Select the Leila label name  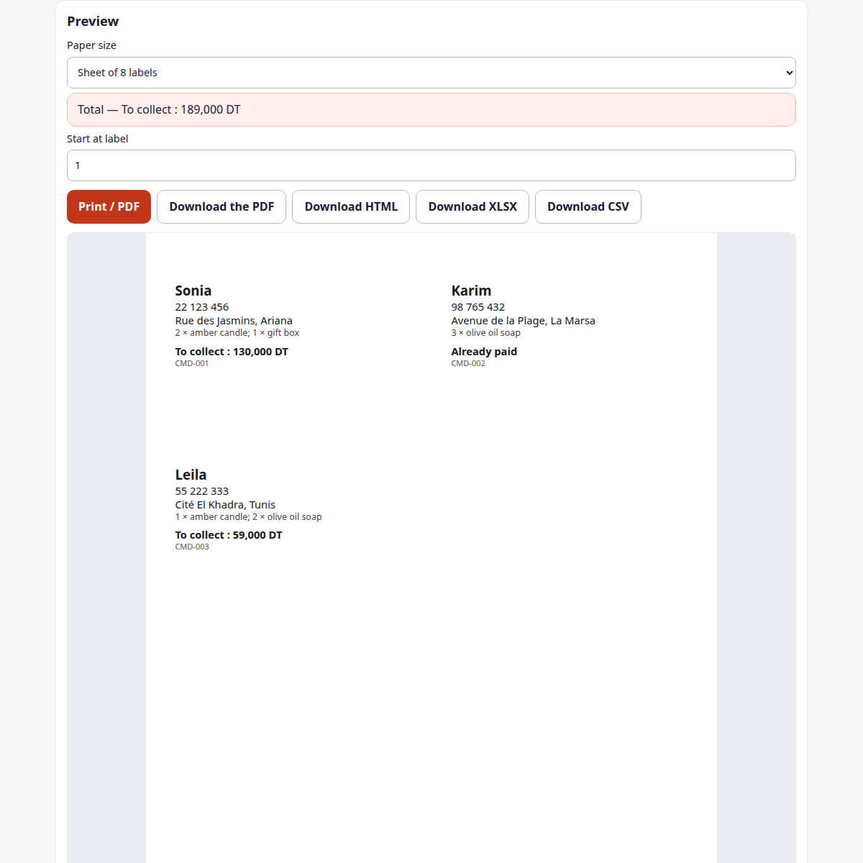(191, 475)
